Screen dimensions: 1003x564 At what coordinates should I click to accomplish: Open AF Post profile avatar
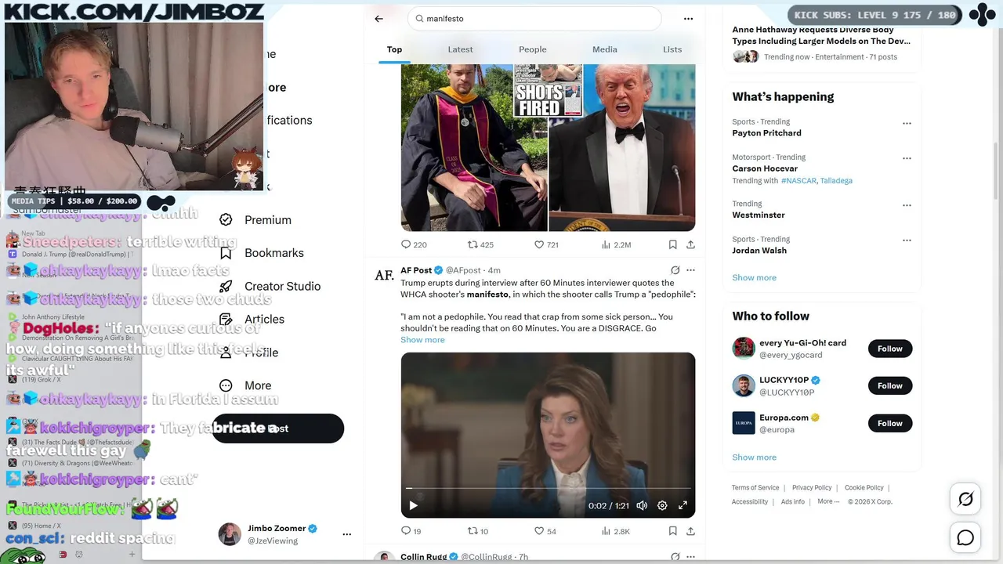[384, 276]
